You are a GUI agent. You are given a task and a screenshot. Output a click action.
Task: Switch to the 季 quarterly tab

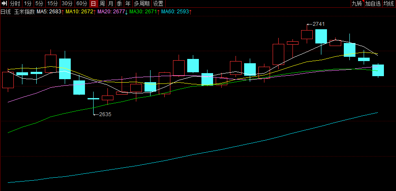[119, 3]
